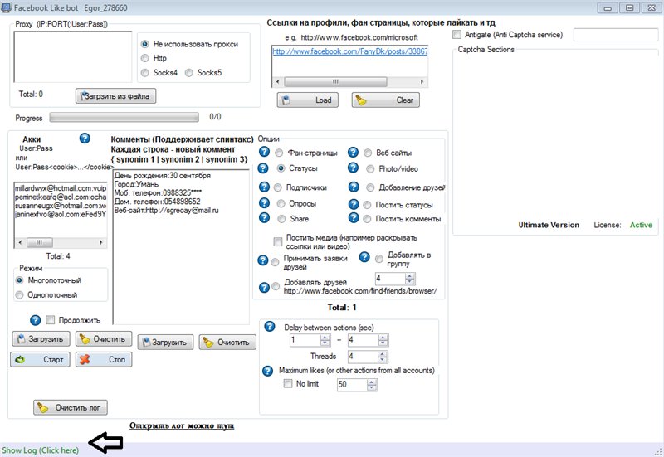Open help icon beside Принимать заявки друзей

(x=263, y=260)
